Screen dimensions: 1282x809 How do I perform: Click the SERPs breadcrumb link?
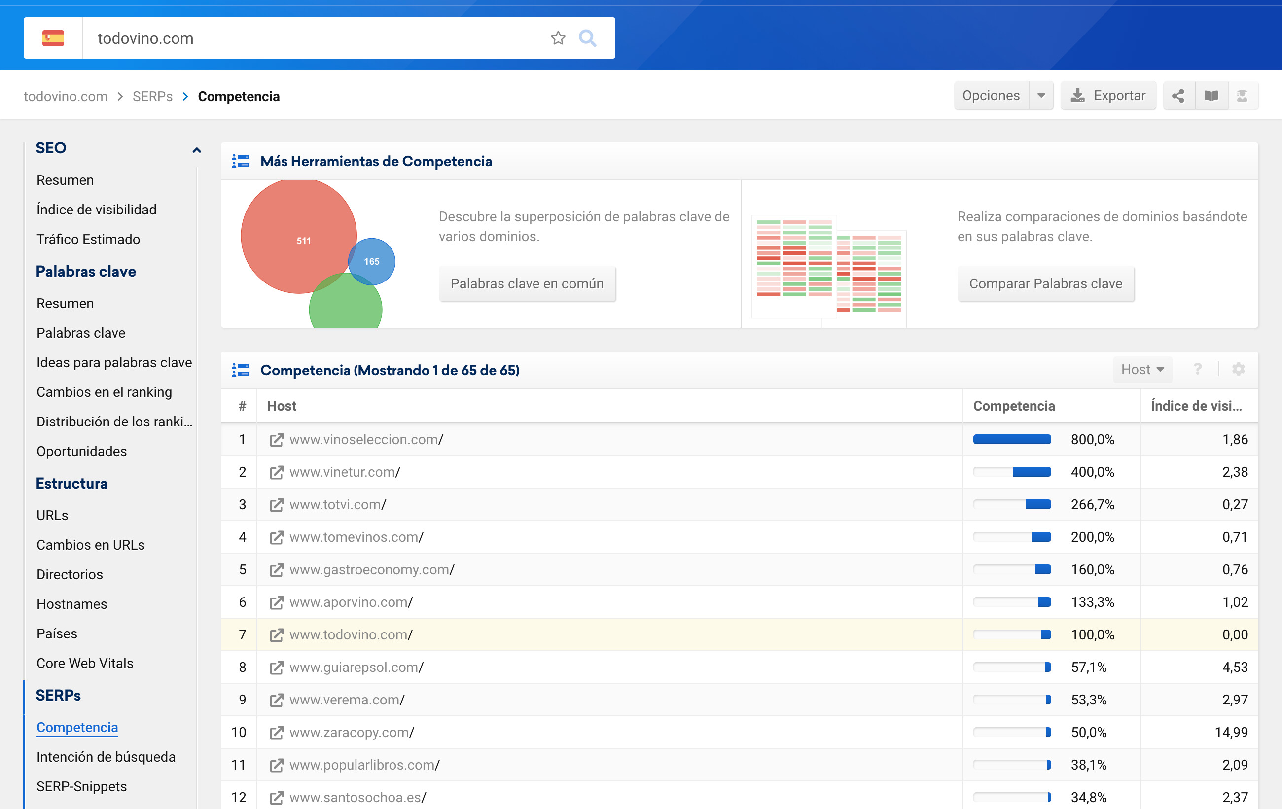point(152,96)
